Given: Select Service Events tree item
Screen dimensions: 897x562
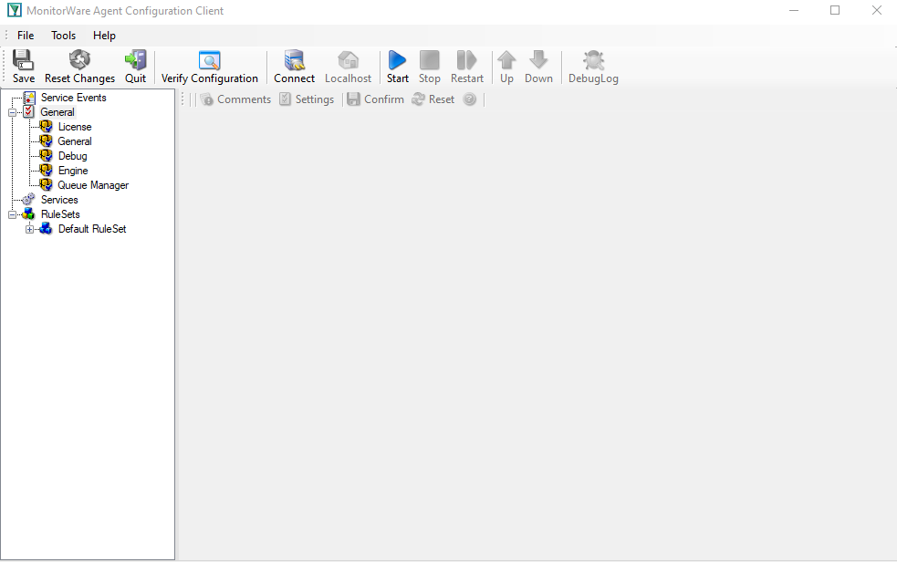Looking at the screenshot, I should tap(73, 98).
